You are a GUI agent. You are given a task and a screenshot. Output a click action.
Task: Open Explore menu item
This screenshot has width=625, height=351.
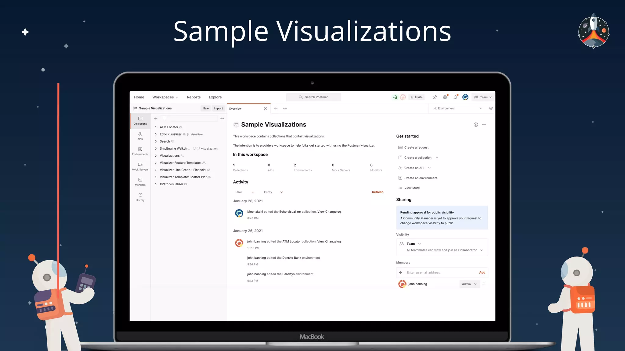click(x=215, y=97)
